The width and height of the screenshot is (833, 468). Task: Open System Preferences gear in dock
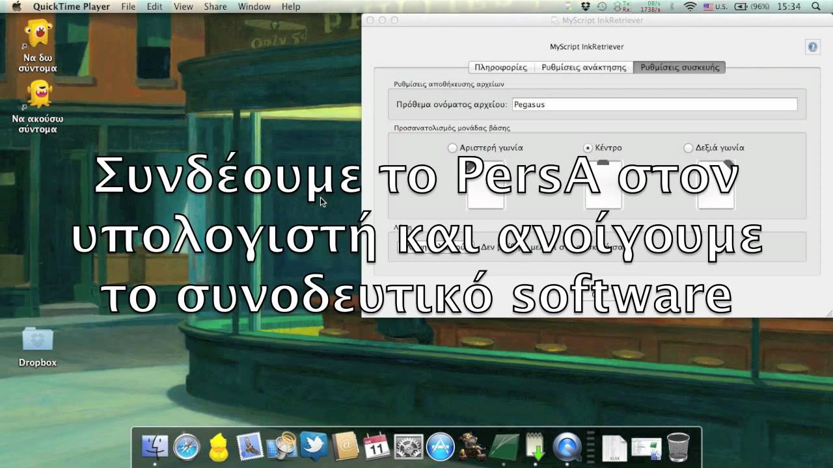(x=409, y=447)
